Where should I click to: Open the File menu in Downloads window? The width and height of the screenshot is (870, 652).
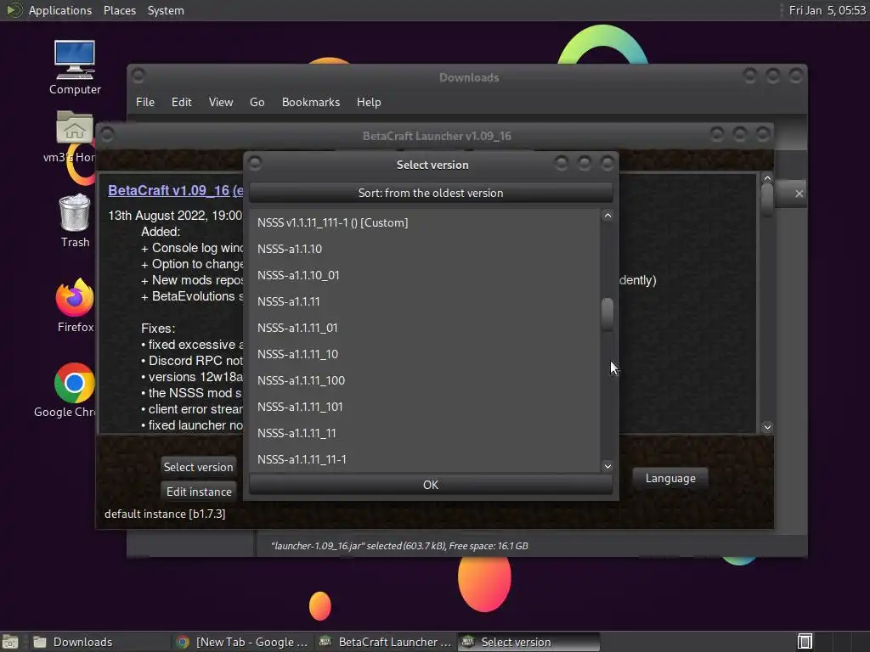[145, 102]
